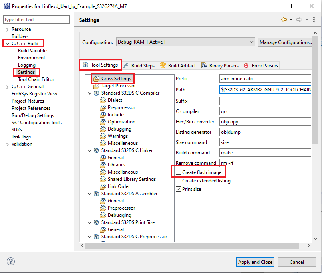
Task: Click the Standard S32DS Assembler tool icon
Action: pyautogui.click(x=96, y=194)
